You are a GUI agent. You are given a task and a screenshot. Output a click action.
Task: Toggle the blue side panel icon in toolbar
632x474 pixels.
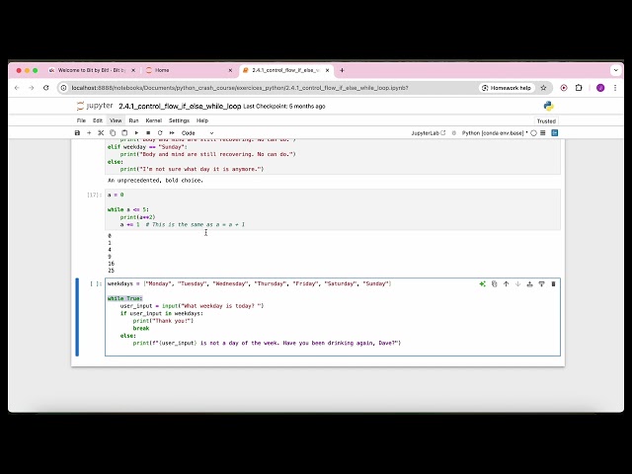(555, 132)
